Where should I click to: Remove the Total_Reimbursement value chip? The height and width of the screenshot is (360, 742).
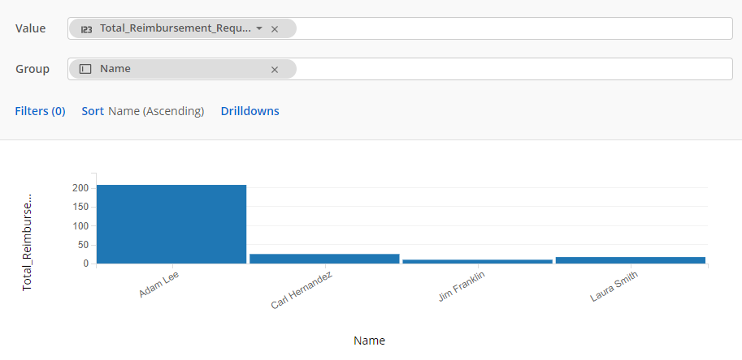(275, 29)
